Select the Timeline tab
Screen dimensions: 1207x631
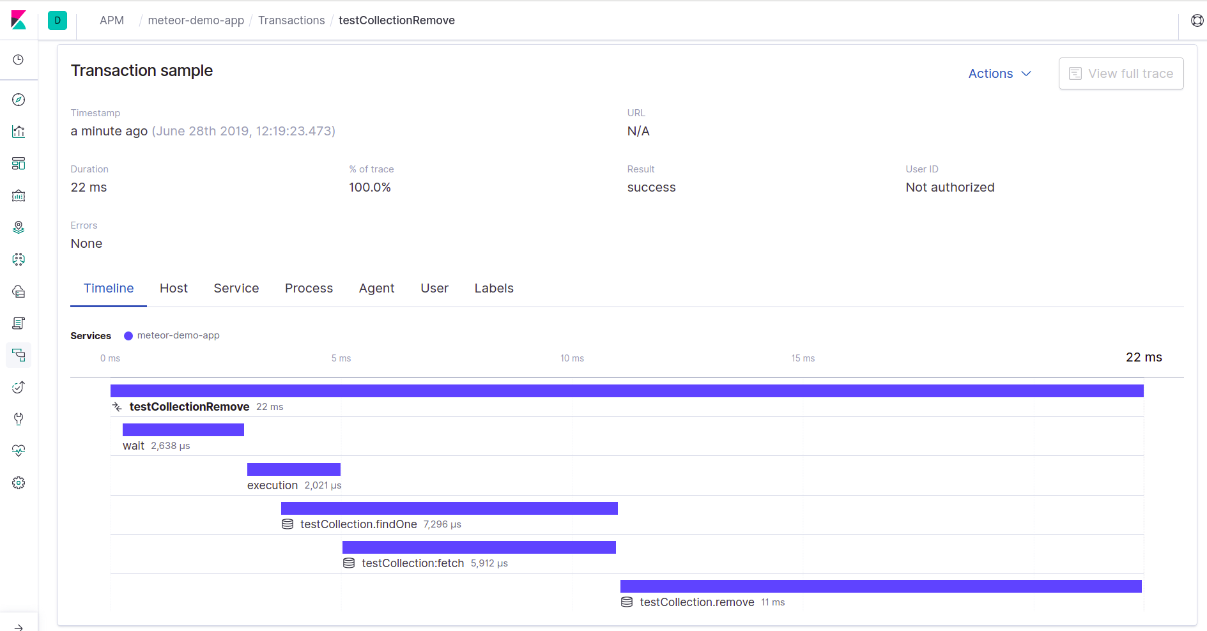point(109,289)
